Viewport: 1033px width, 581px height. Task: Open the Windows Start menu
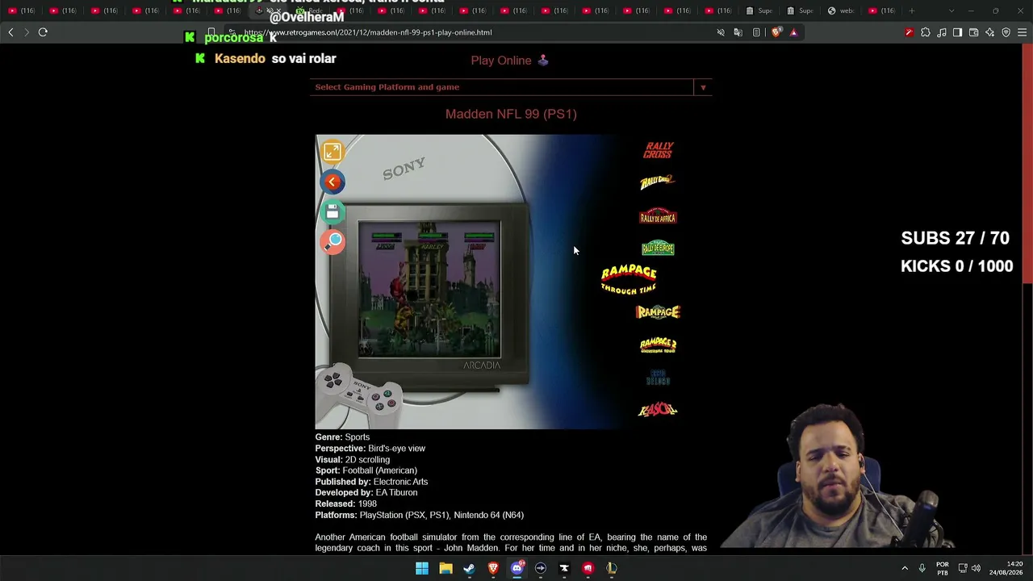(x=422, y=568)
